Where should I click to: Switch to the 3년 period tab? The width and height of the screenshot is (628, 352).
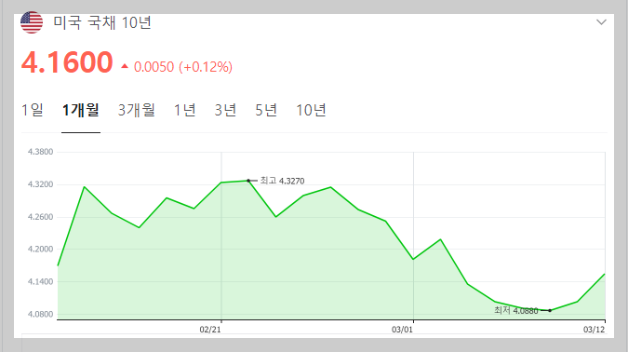point(225,110)
